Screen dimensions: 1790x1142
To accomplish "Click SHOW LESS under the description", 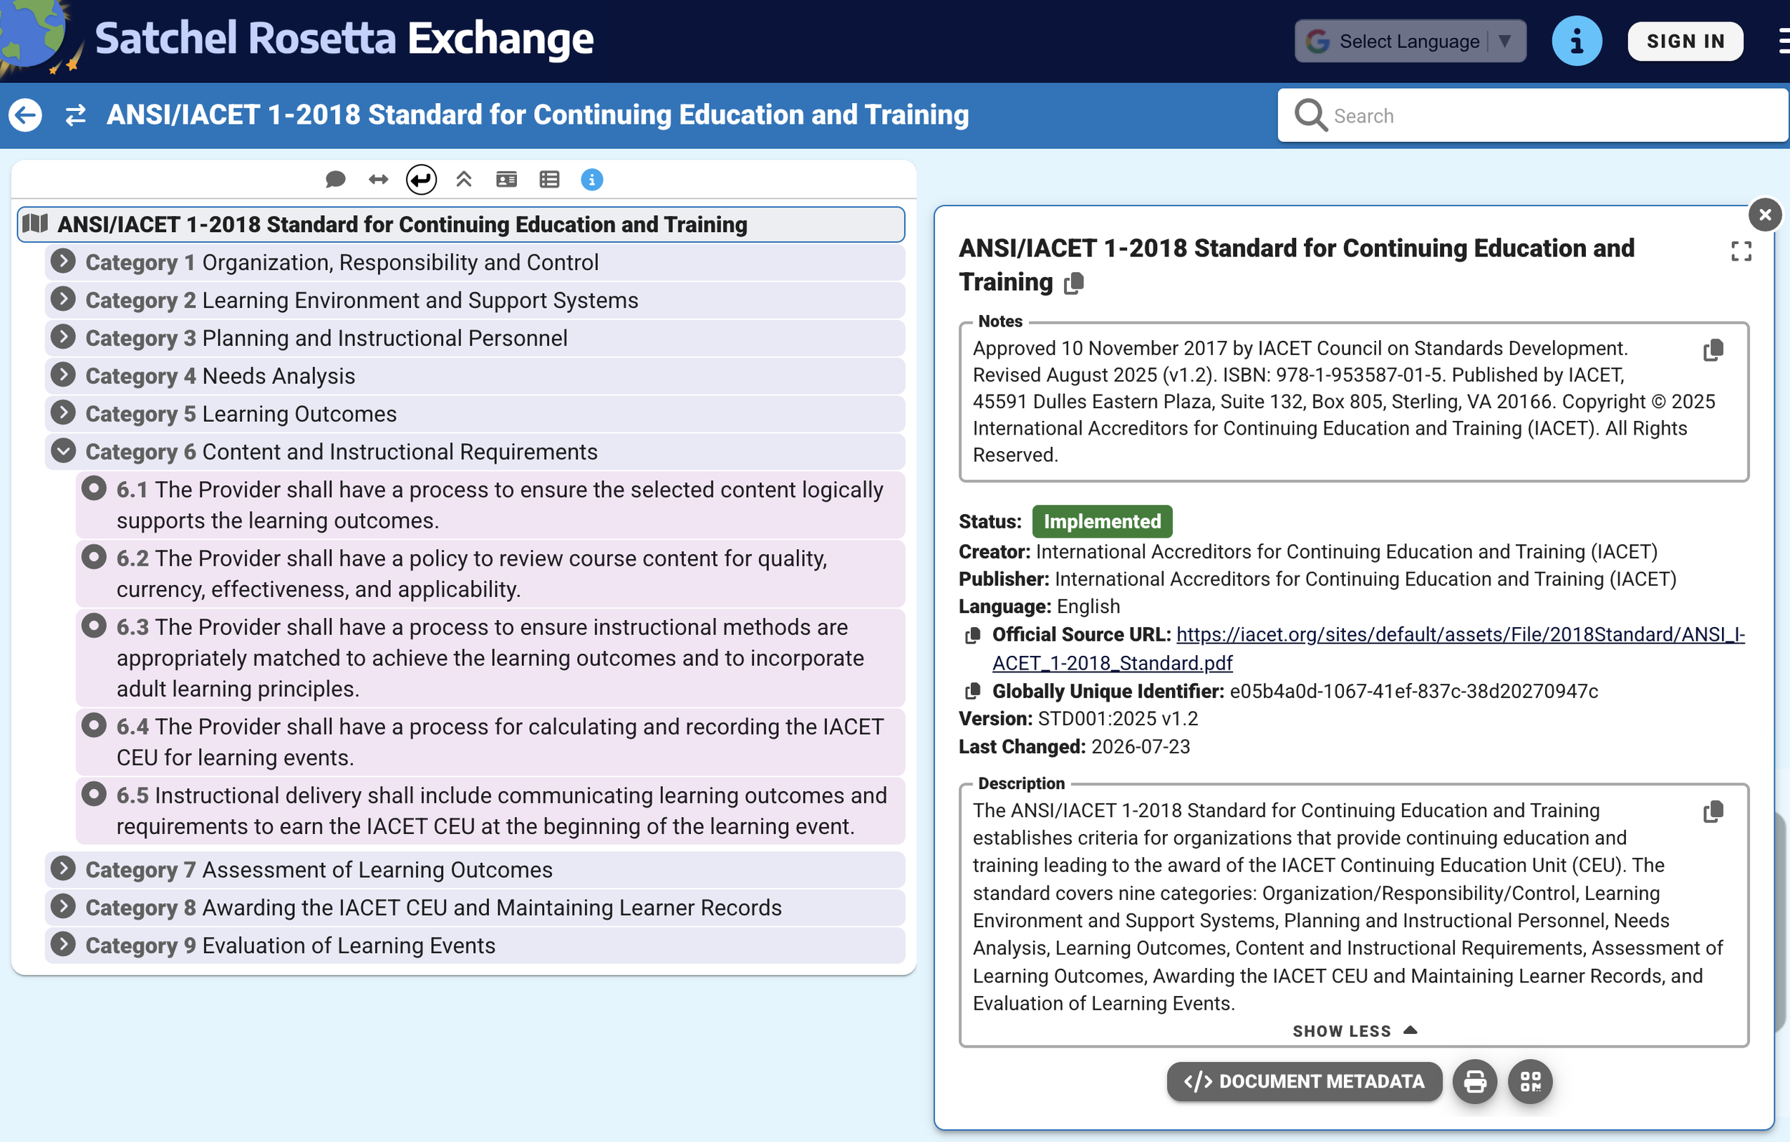I will [1355, 1031].
